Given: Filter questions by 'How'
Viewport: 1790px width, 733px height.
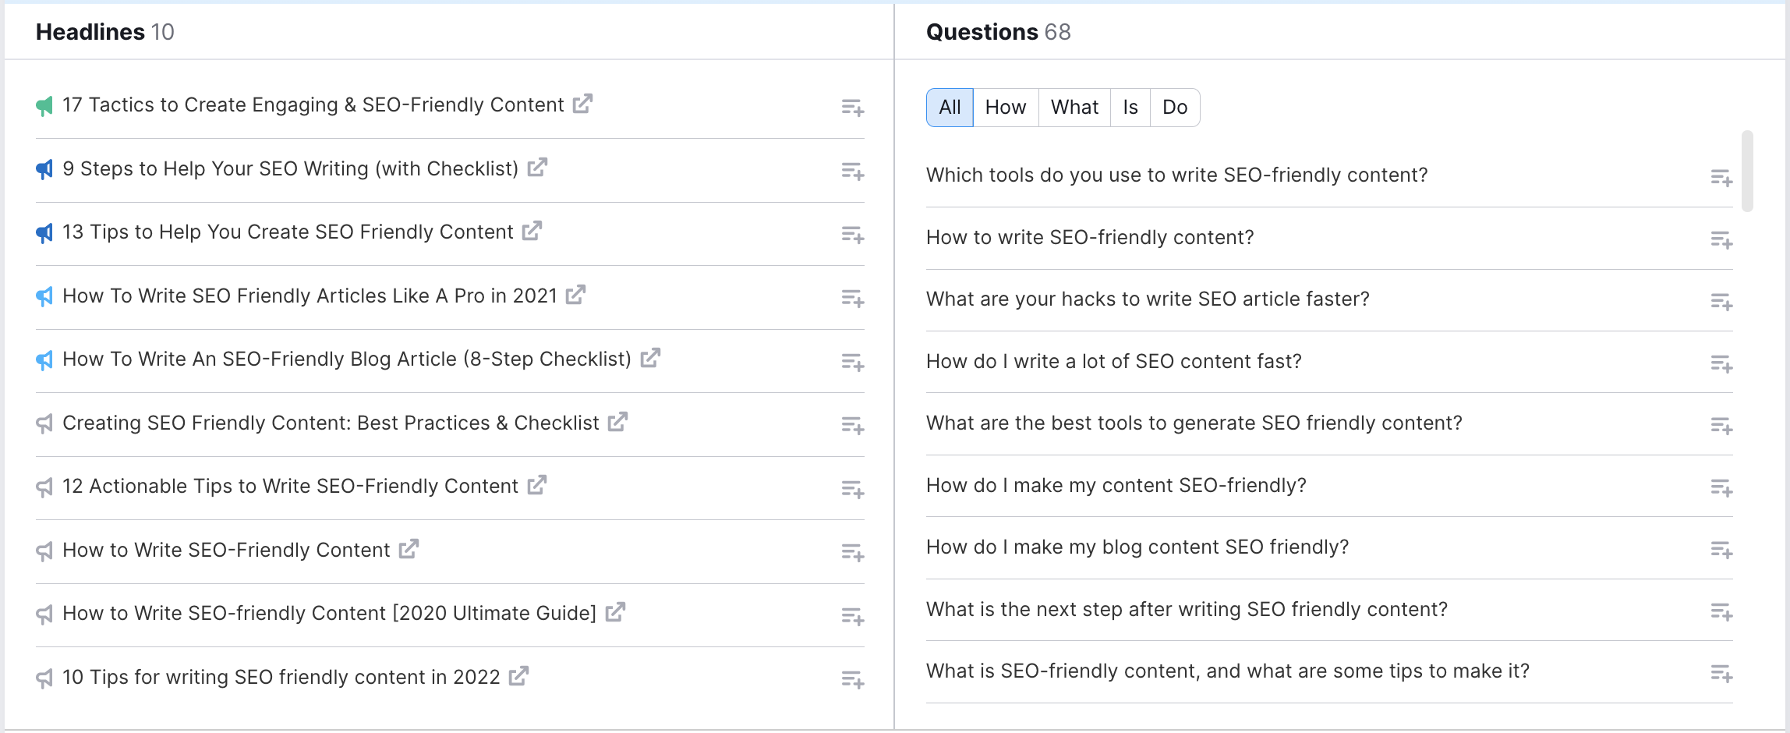Looking at the screenshot, I should [x=1006, y=107].
